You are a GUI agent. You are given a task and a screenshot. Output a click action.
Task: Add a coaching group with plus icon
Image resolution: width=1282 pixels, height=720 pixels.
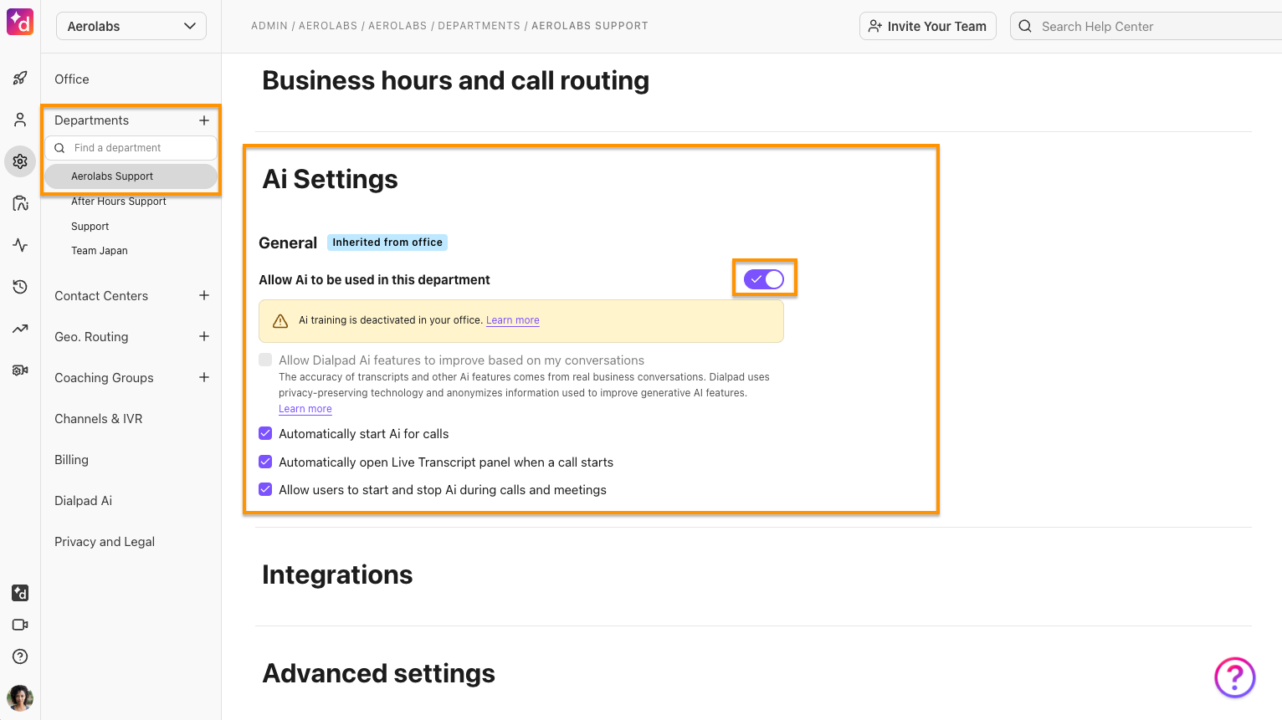point(203,377)
